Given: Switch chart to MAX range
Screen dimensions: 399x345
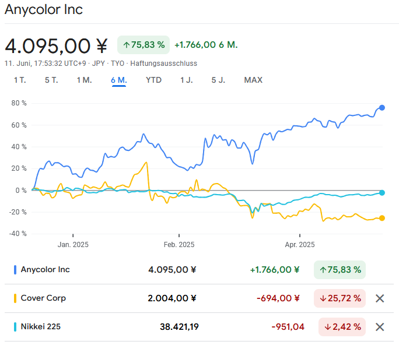Looking at the screenshot, I should click(x=253, y=80).
